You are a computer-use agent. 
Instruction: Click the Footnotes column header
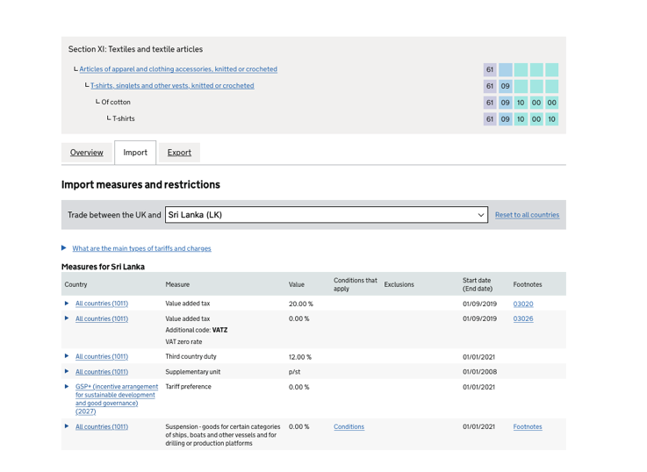click(528, 284)
